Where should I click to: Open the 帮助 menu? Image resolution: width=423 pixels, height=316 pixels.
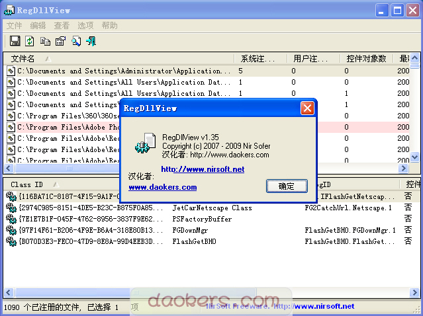pos(109,26)
